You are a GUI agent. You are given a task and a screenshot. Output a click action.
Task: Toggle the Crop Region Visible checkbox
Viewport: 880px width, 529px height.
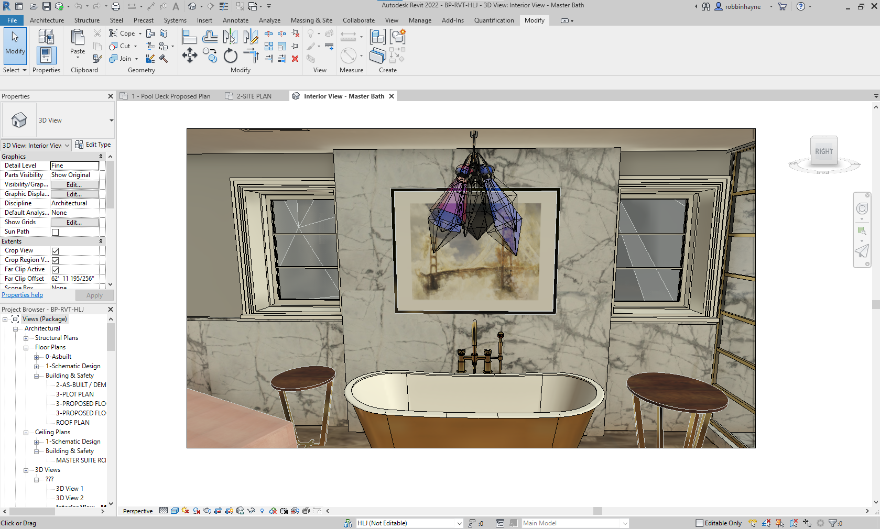(x=55, y=260)
